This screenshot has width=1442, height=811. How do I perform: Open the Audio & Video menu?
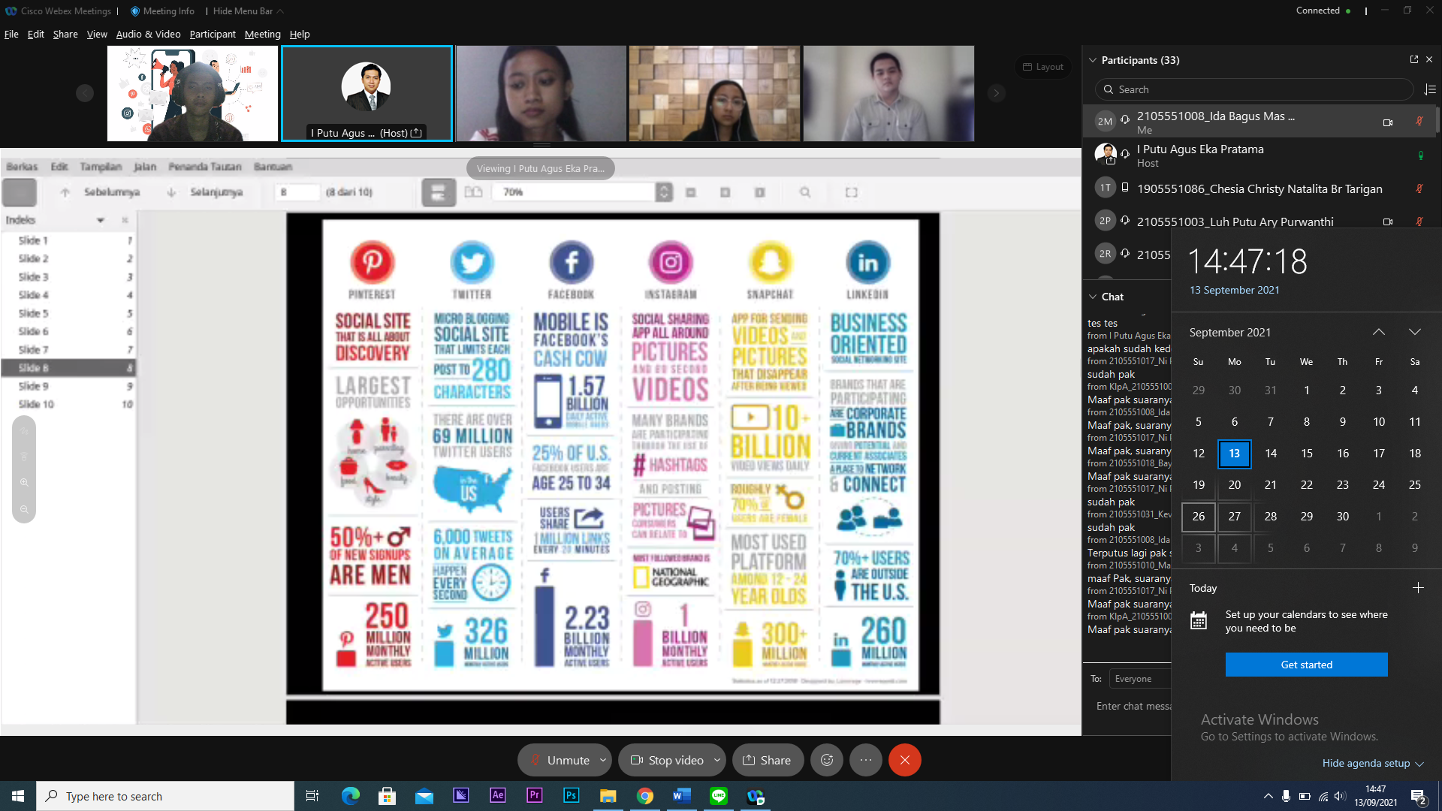click(147, 34)
